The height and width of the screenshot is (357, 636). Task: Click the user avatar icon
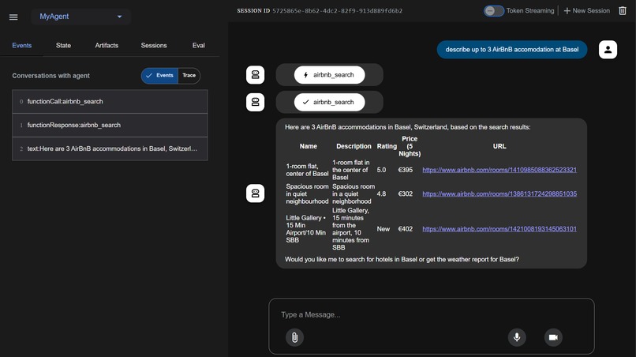pos(608,50)
